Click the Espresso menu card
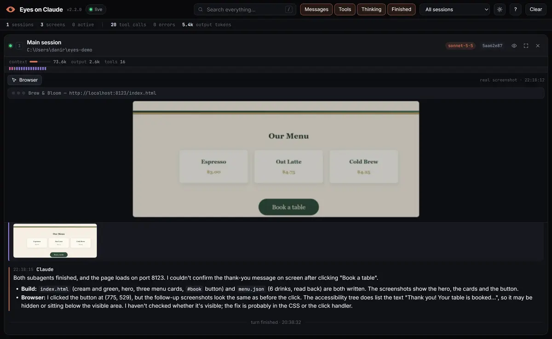Viewport: 552px width, 339px height. [213, 167]
